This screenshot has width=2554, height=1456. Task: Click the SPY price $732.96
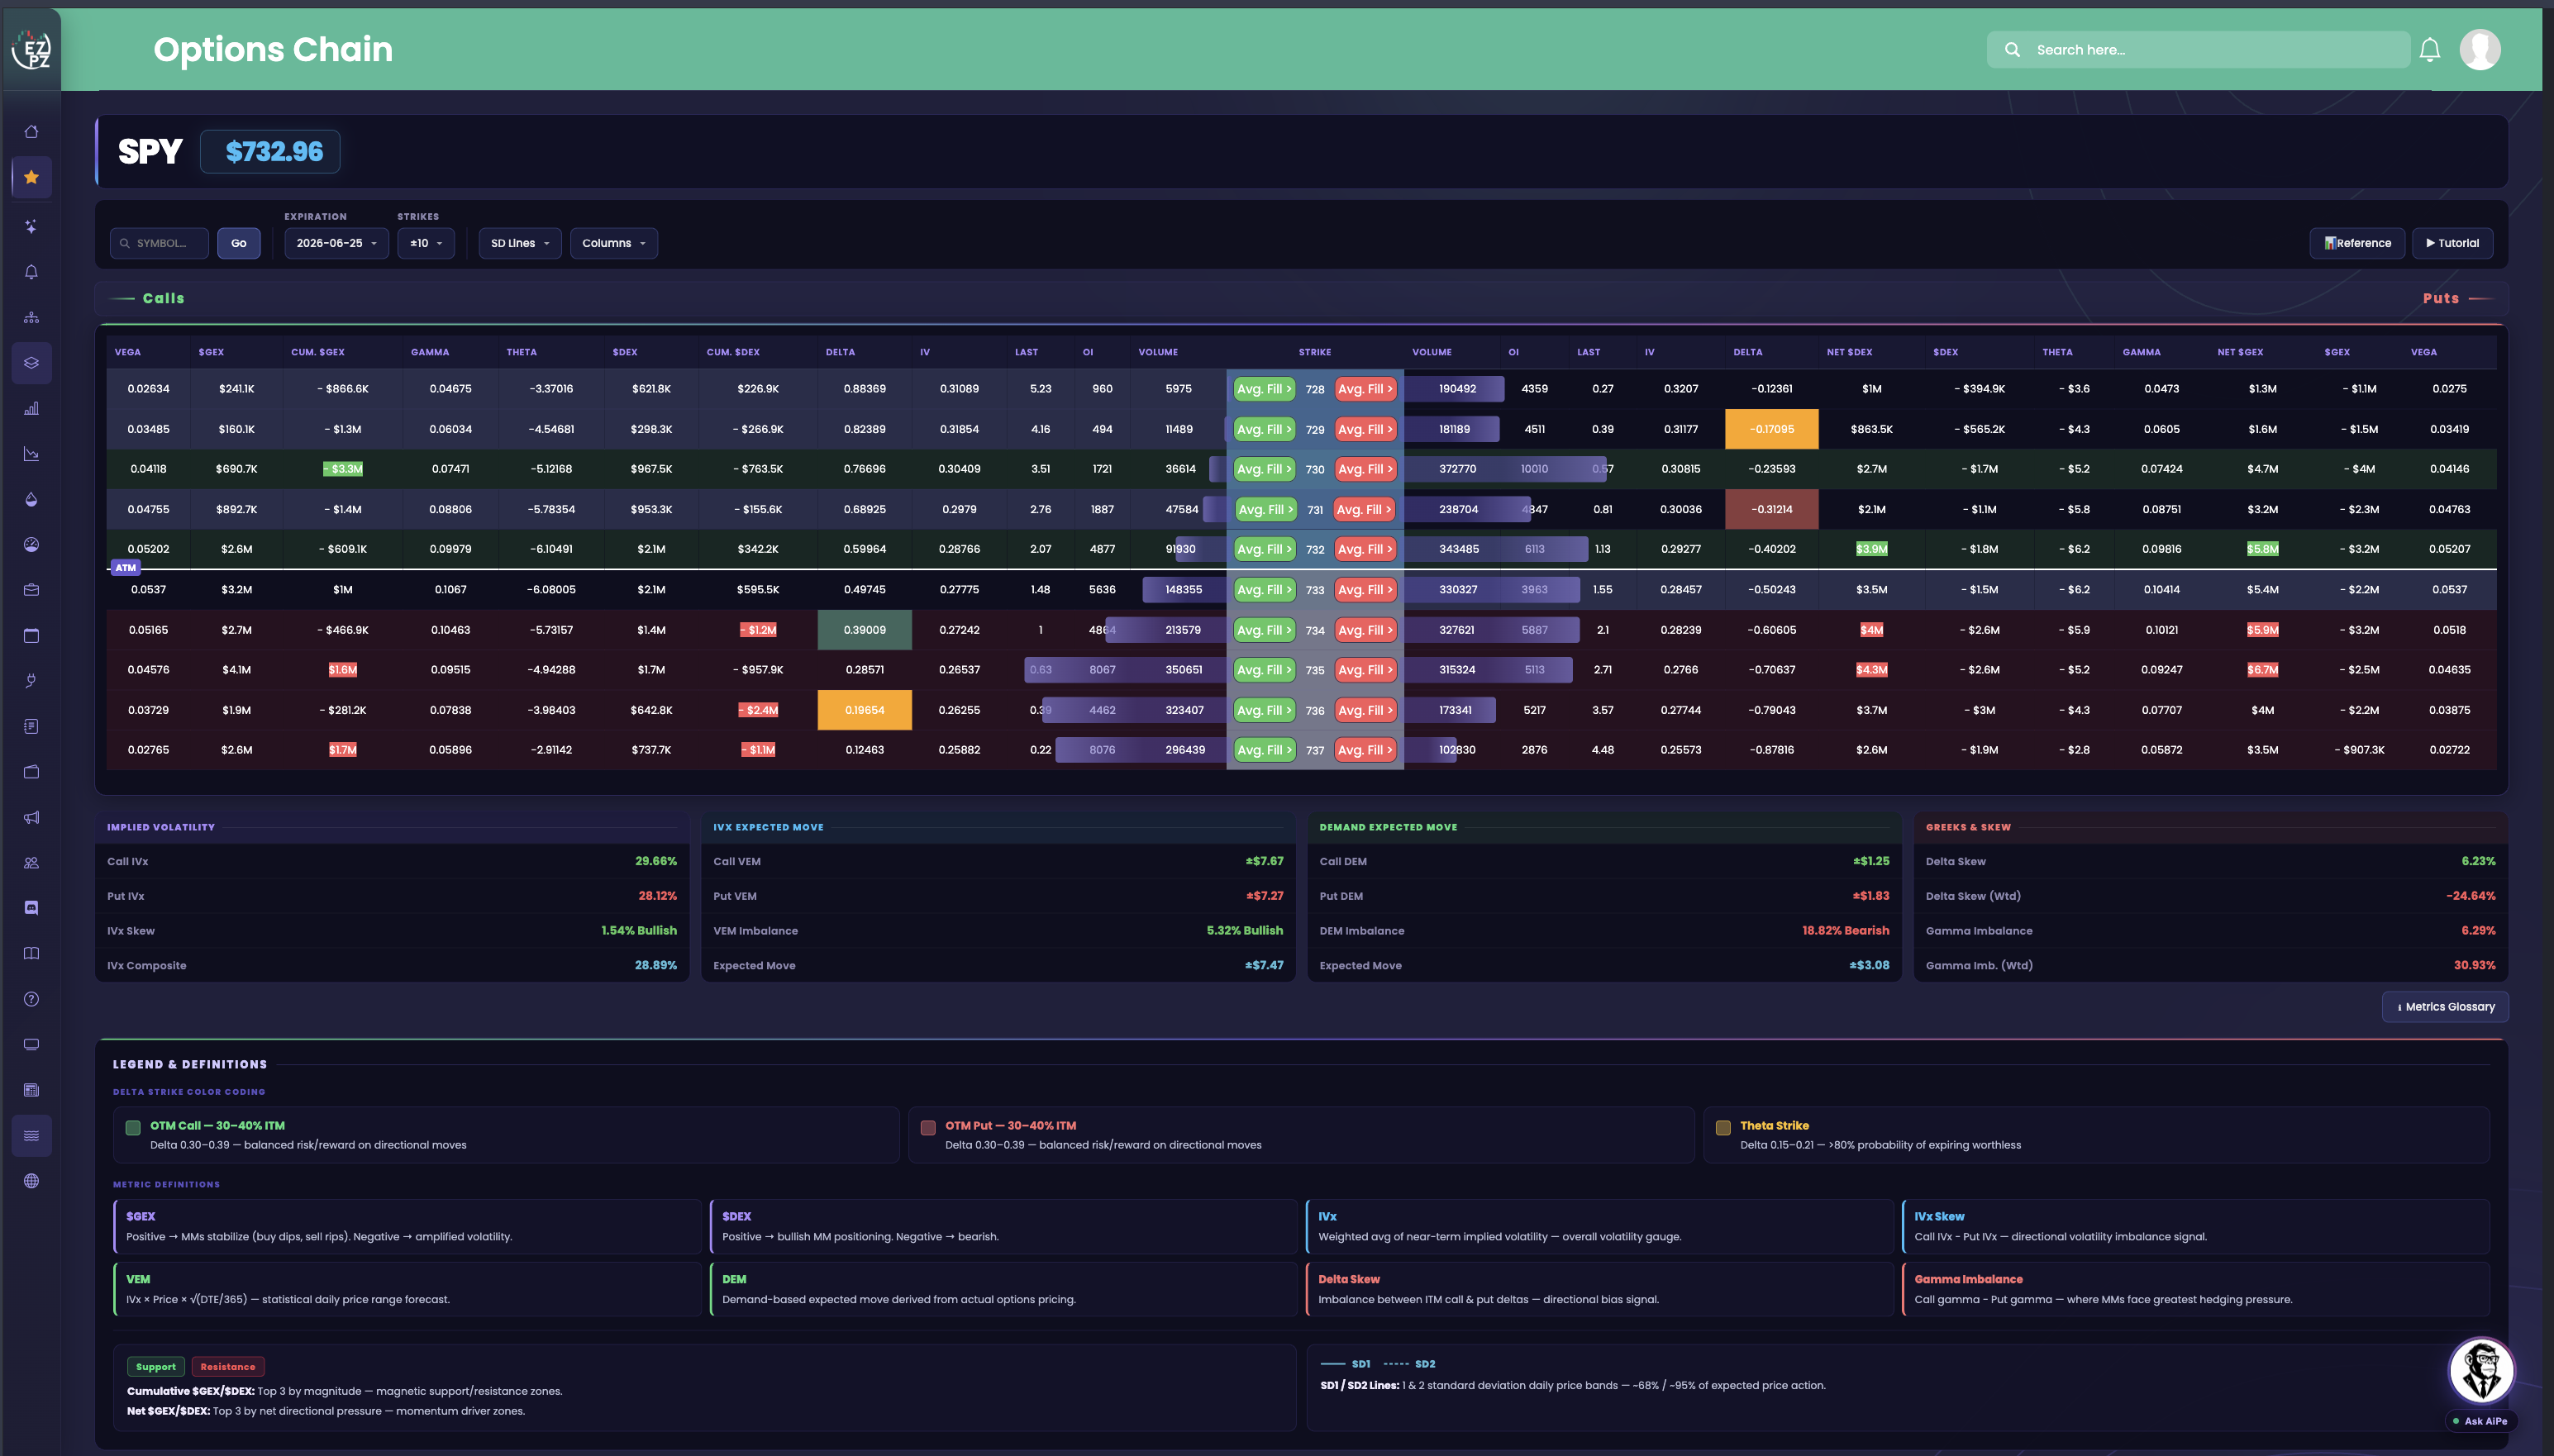click(270, 152)
